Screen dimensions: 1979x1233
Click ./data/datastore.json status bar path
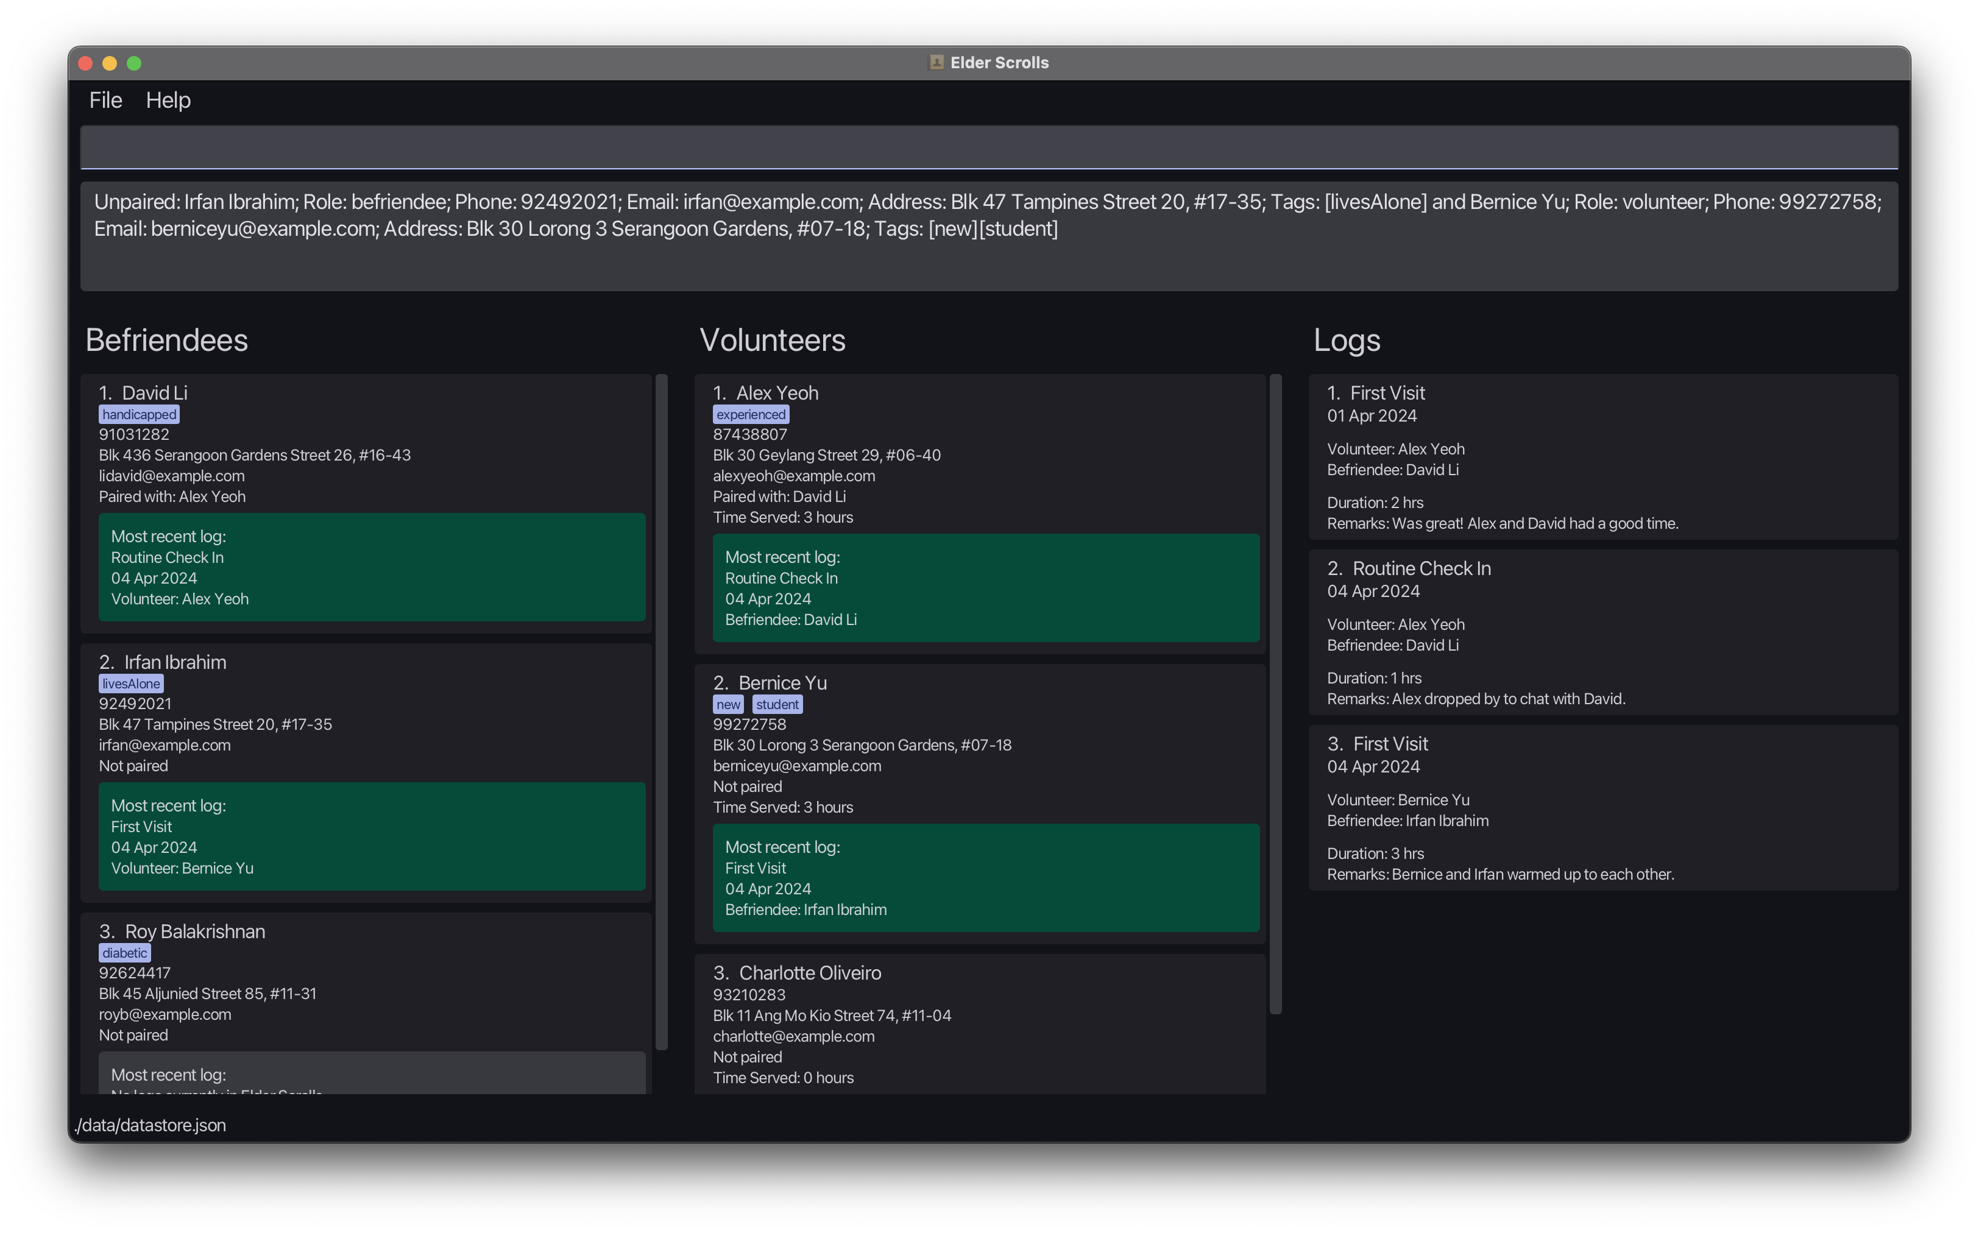(150, 1125)
